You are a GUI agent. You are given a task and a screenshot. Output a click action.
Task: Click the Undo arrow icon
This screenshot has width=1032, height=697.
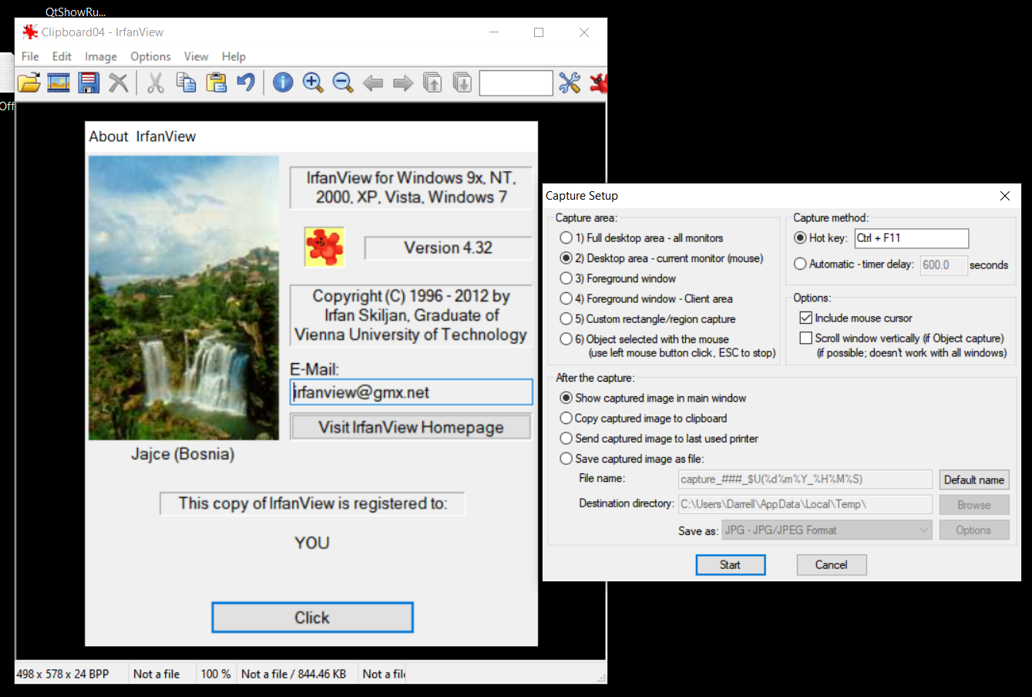pos(245,82)
